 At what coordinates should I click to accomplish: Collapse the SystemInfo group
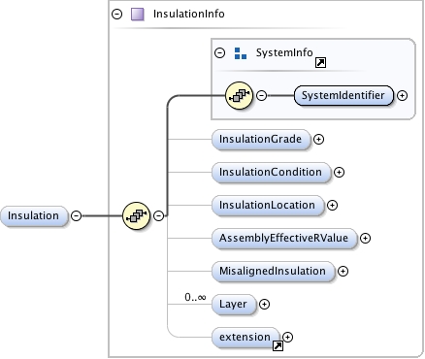pyautogui.click(x=220, y=52)
